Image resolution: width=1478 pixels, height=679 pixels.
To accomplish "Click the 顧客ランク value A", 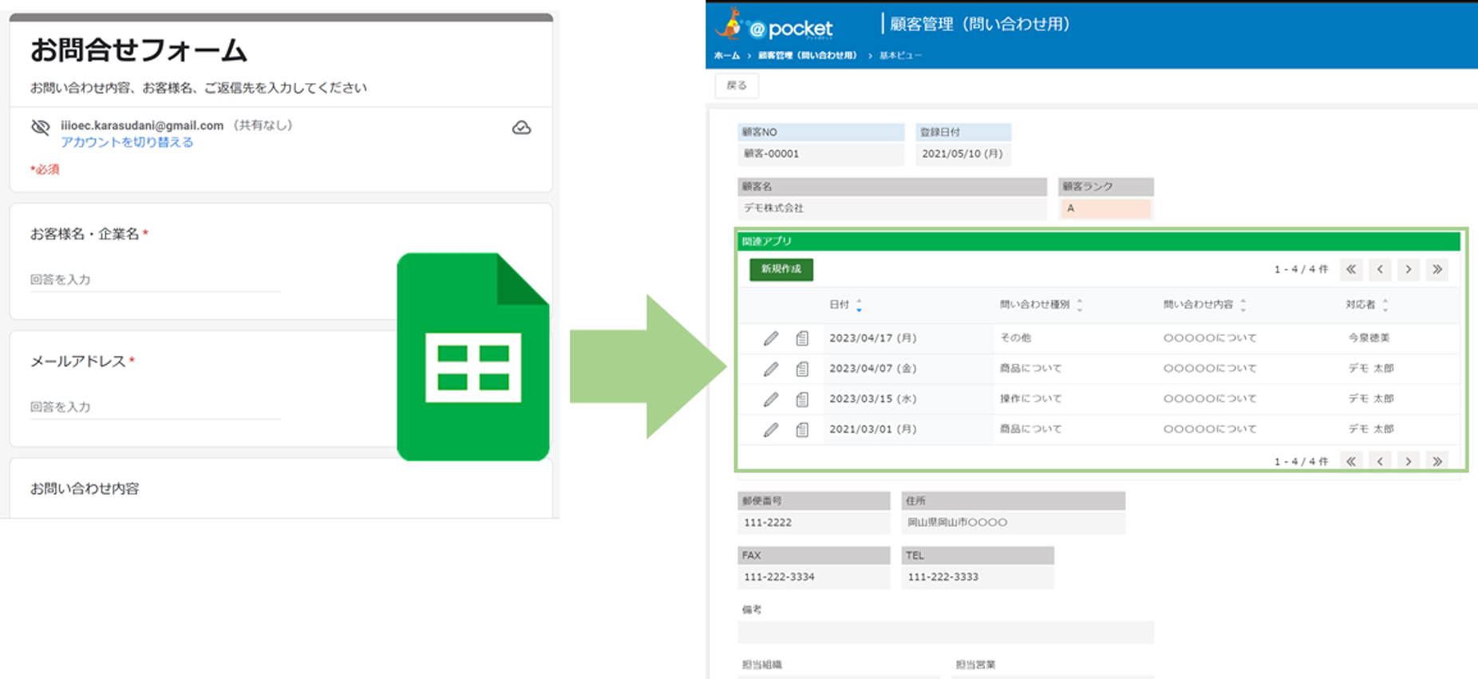I will point(1105,208).
